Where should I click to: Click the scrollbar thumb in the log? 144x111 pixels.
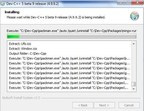pyautogui.click(x=134, y=84)
